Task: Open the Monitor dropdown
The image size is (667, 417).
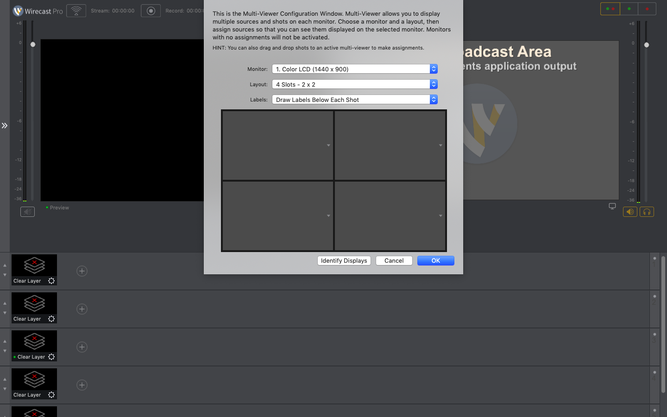Action: [354, 69]
